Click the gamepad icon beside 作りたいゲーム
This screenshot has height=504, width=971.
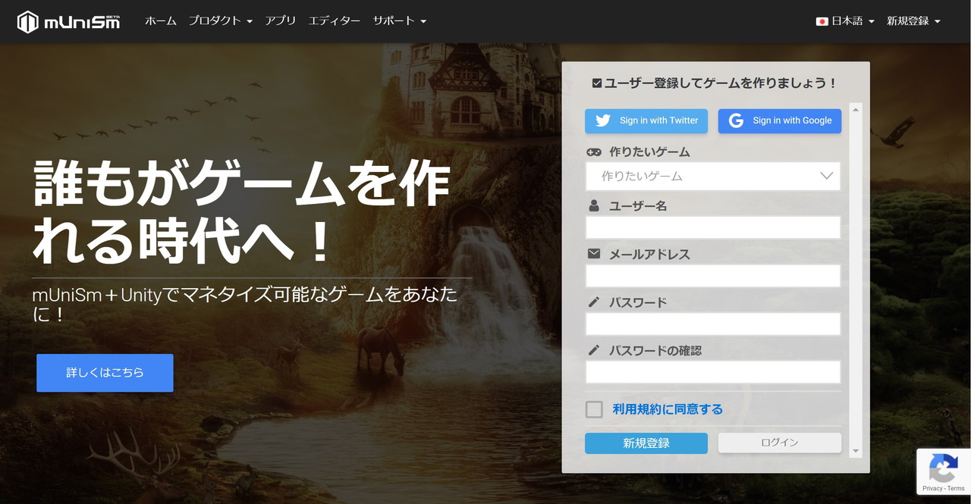coord(594,152)
